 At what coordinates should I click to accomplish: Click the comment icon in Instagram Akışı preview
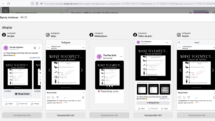[x=53, y=98]
